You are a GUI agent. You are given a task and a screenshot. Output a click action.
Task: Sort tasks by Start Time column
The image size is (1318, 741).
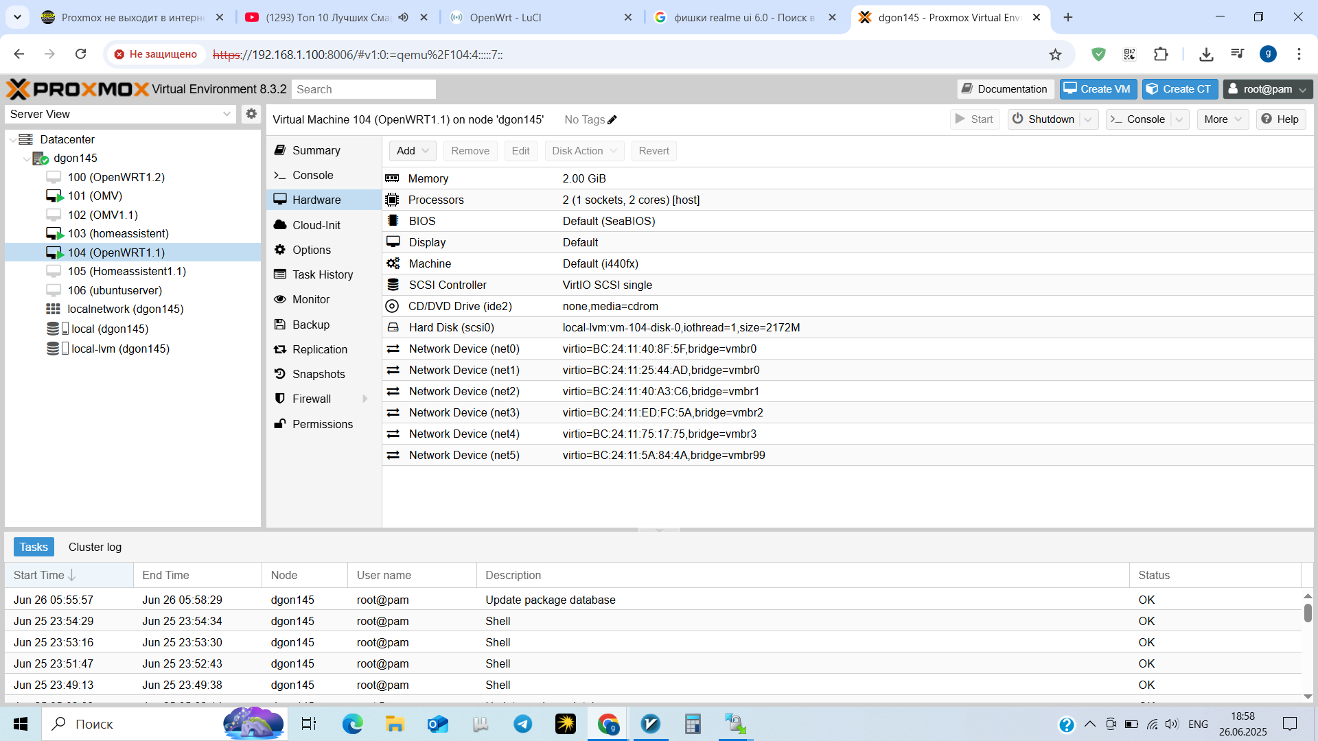tap(69, 575)
